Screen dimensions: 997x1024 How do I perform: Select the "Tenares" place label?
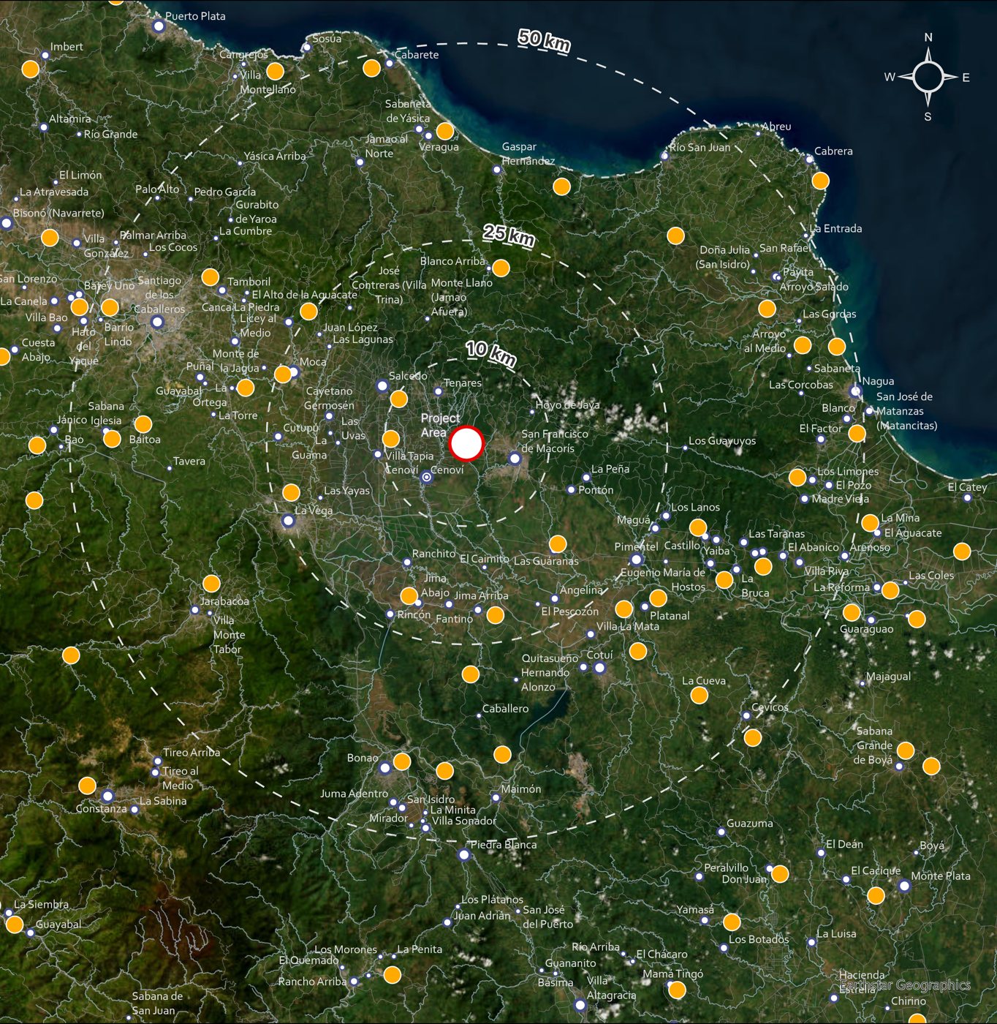pyautogui.click(x=463, y=383)
